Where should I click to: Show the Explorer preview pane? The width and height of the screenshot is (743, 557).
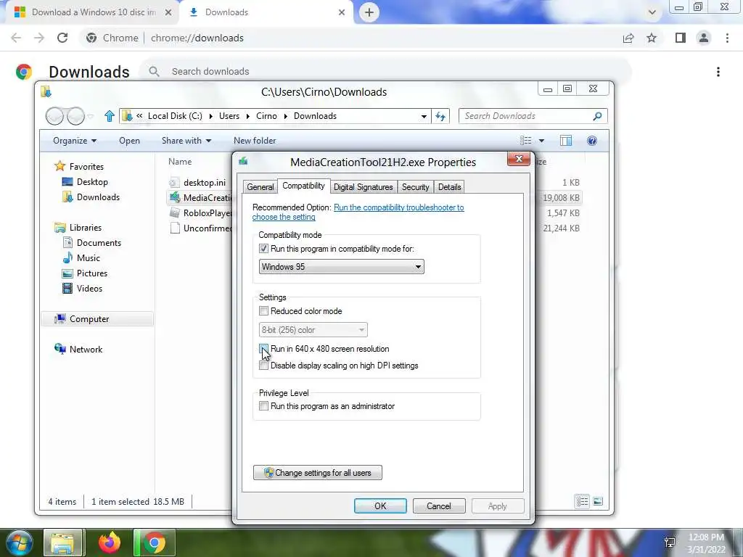pos(566,141)
